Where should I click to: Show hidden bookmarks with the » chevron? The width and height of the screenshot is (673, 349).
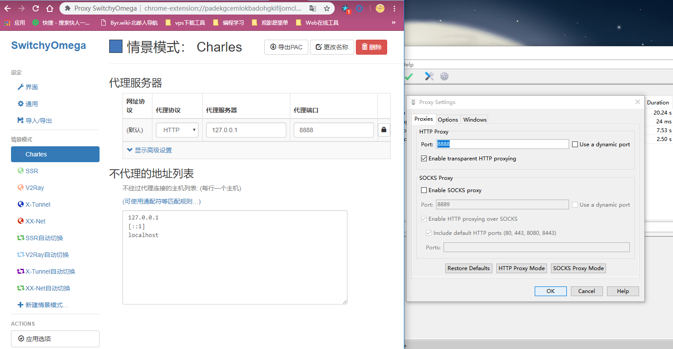pyautogui.click(x=394, y=22)
